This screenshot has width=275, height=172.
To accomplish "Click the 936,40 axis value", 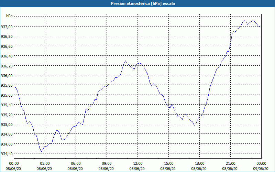I will point(7,56).
